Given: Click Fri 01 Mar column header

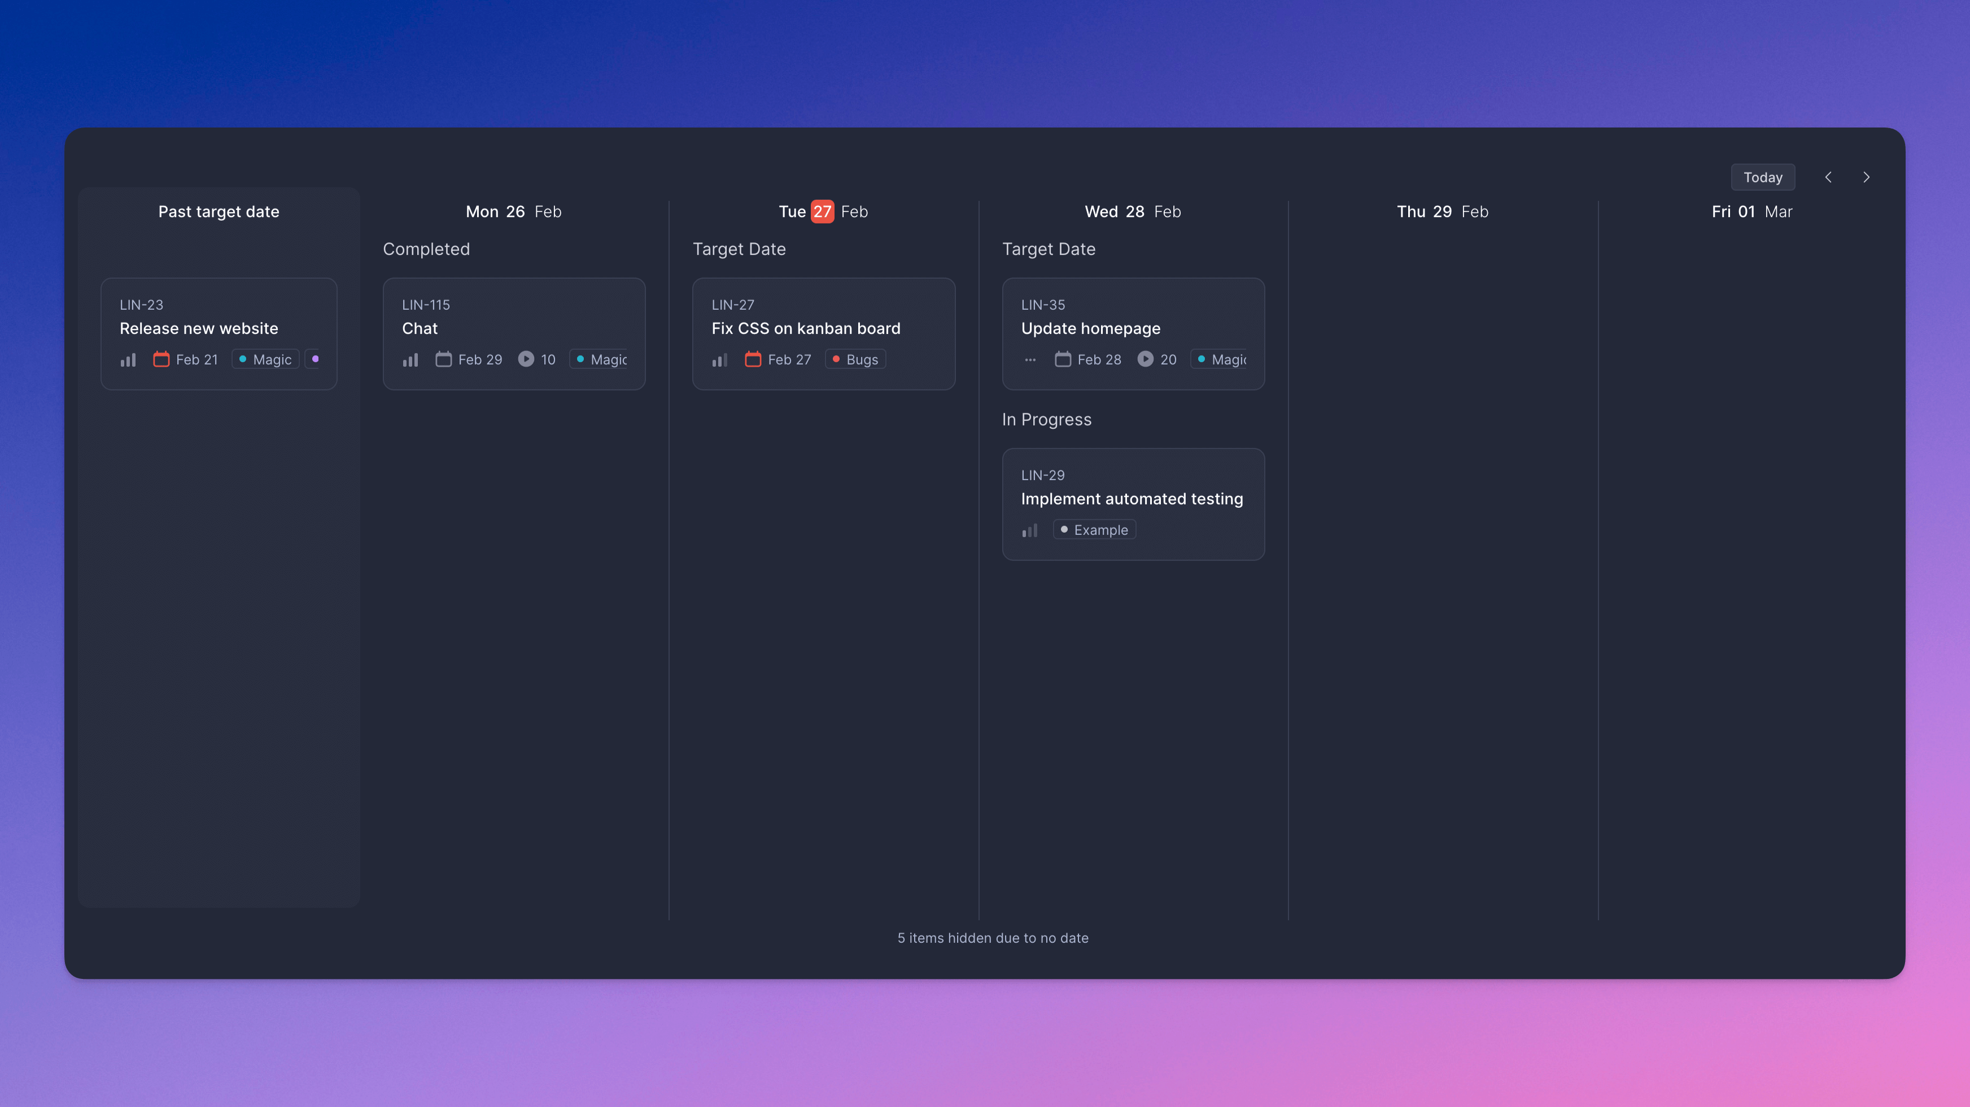Looking at the screenshot, I should (1752, 212).
